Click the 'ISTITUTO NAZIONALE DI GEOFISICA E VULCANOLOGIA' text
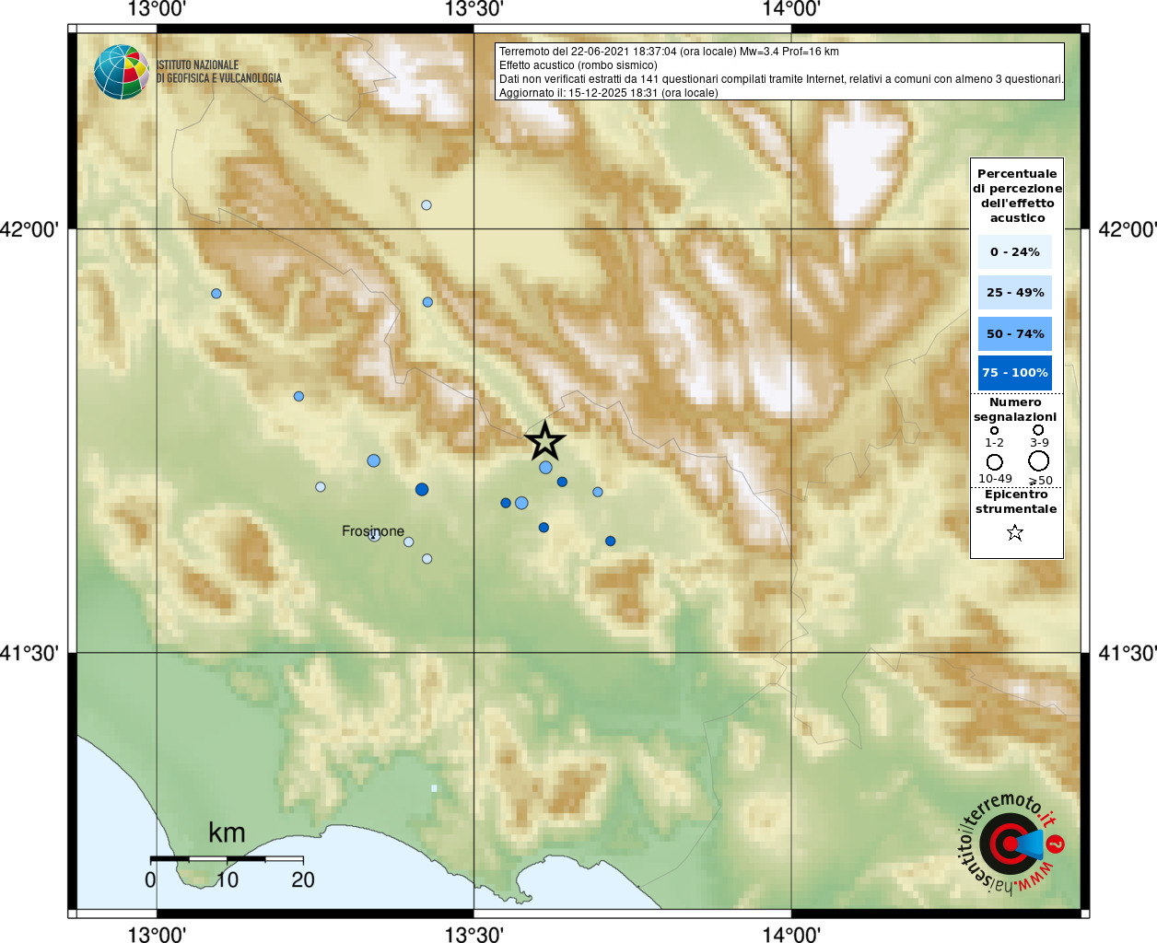The width and height of the screenshot is (1157, 943). coord(219,72)
